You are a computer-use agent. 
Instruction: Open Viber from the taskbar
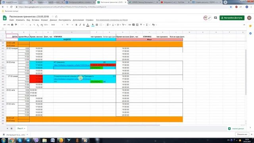[36, 140]
